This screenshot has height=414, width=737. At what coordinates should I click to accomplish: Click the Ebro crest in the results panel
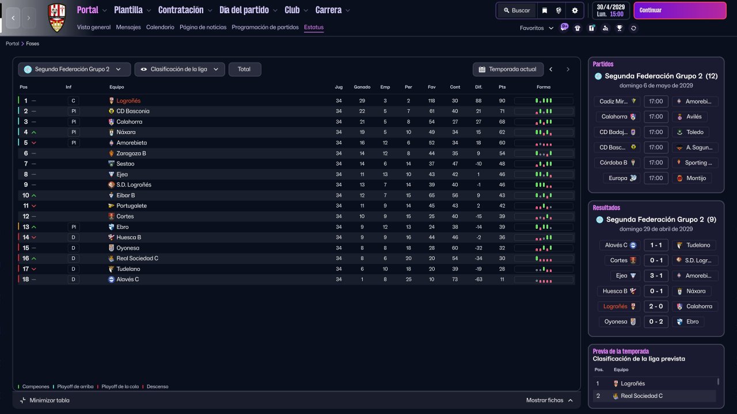tap(679, 322)
